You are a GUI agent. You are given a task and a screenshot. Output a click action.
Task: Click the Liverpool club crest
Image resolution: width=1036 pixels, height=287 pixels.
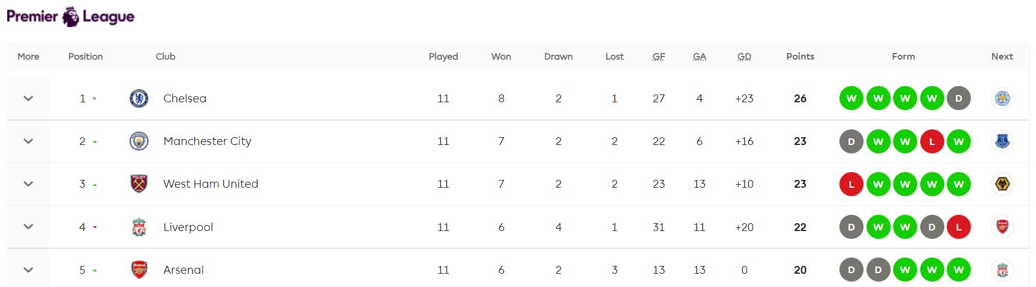[139, 227]
